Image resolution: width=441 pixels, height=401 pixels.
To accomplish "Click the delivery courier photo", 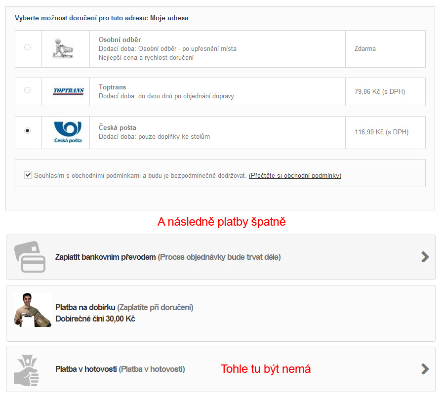I will click(x=33, y=310).
